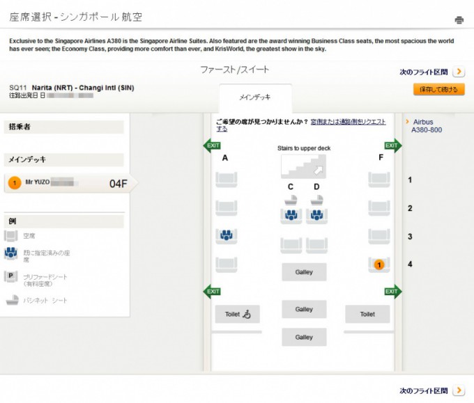Open Airbus A380-800 aircraft link

click(x=427, y=126)
